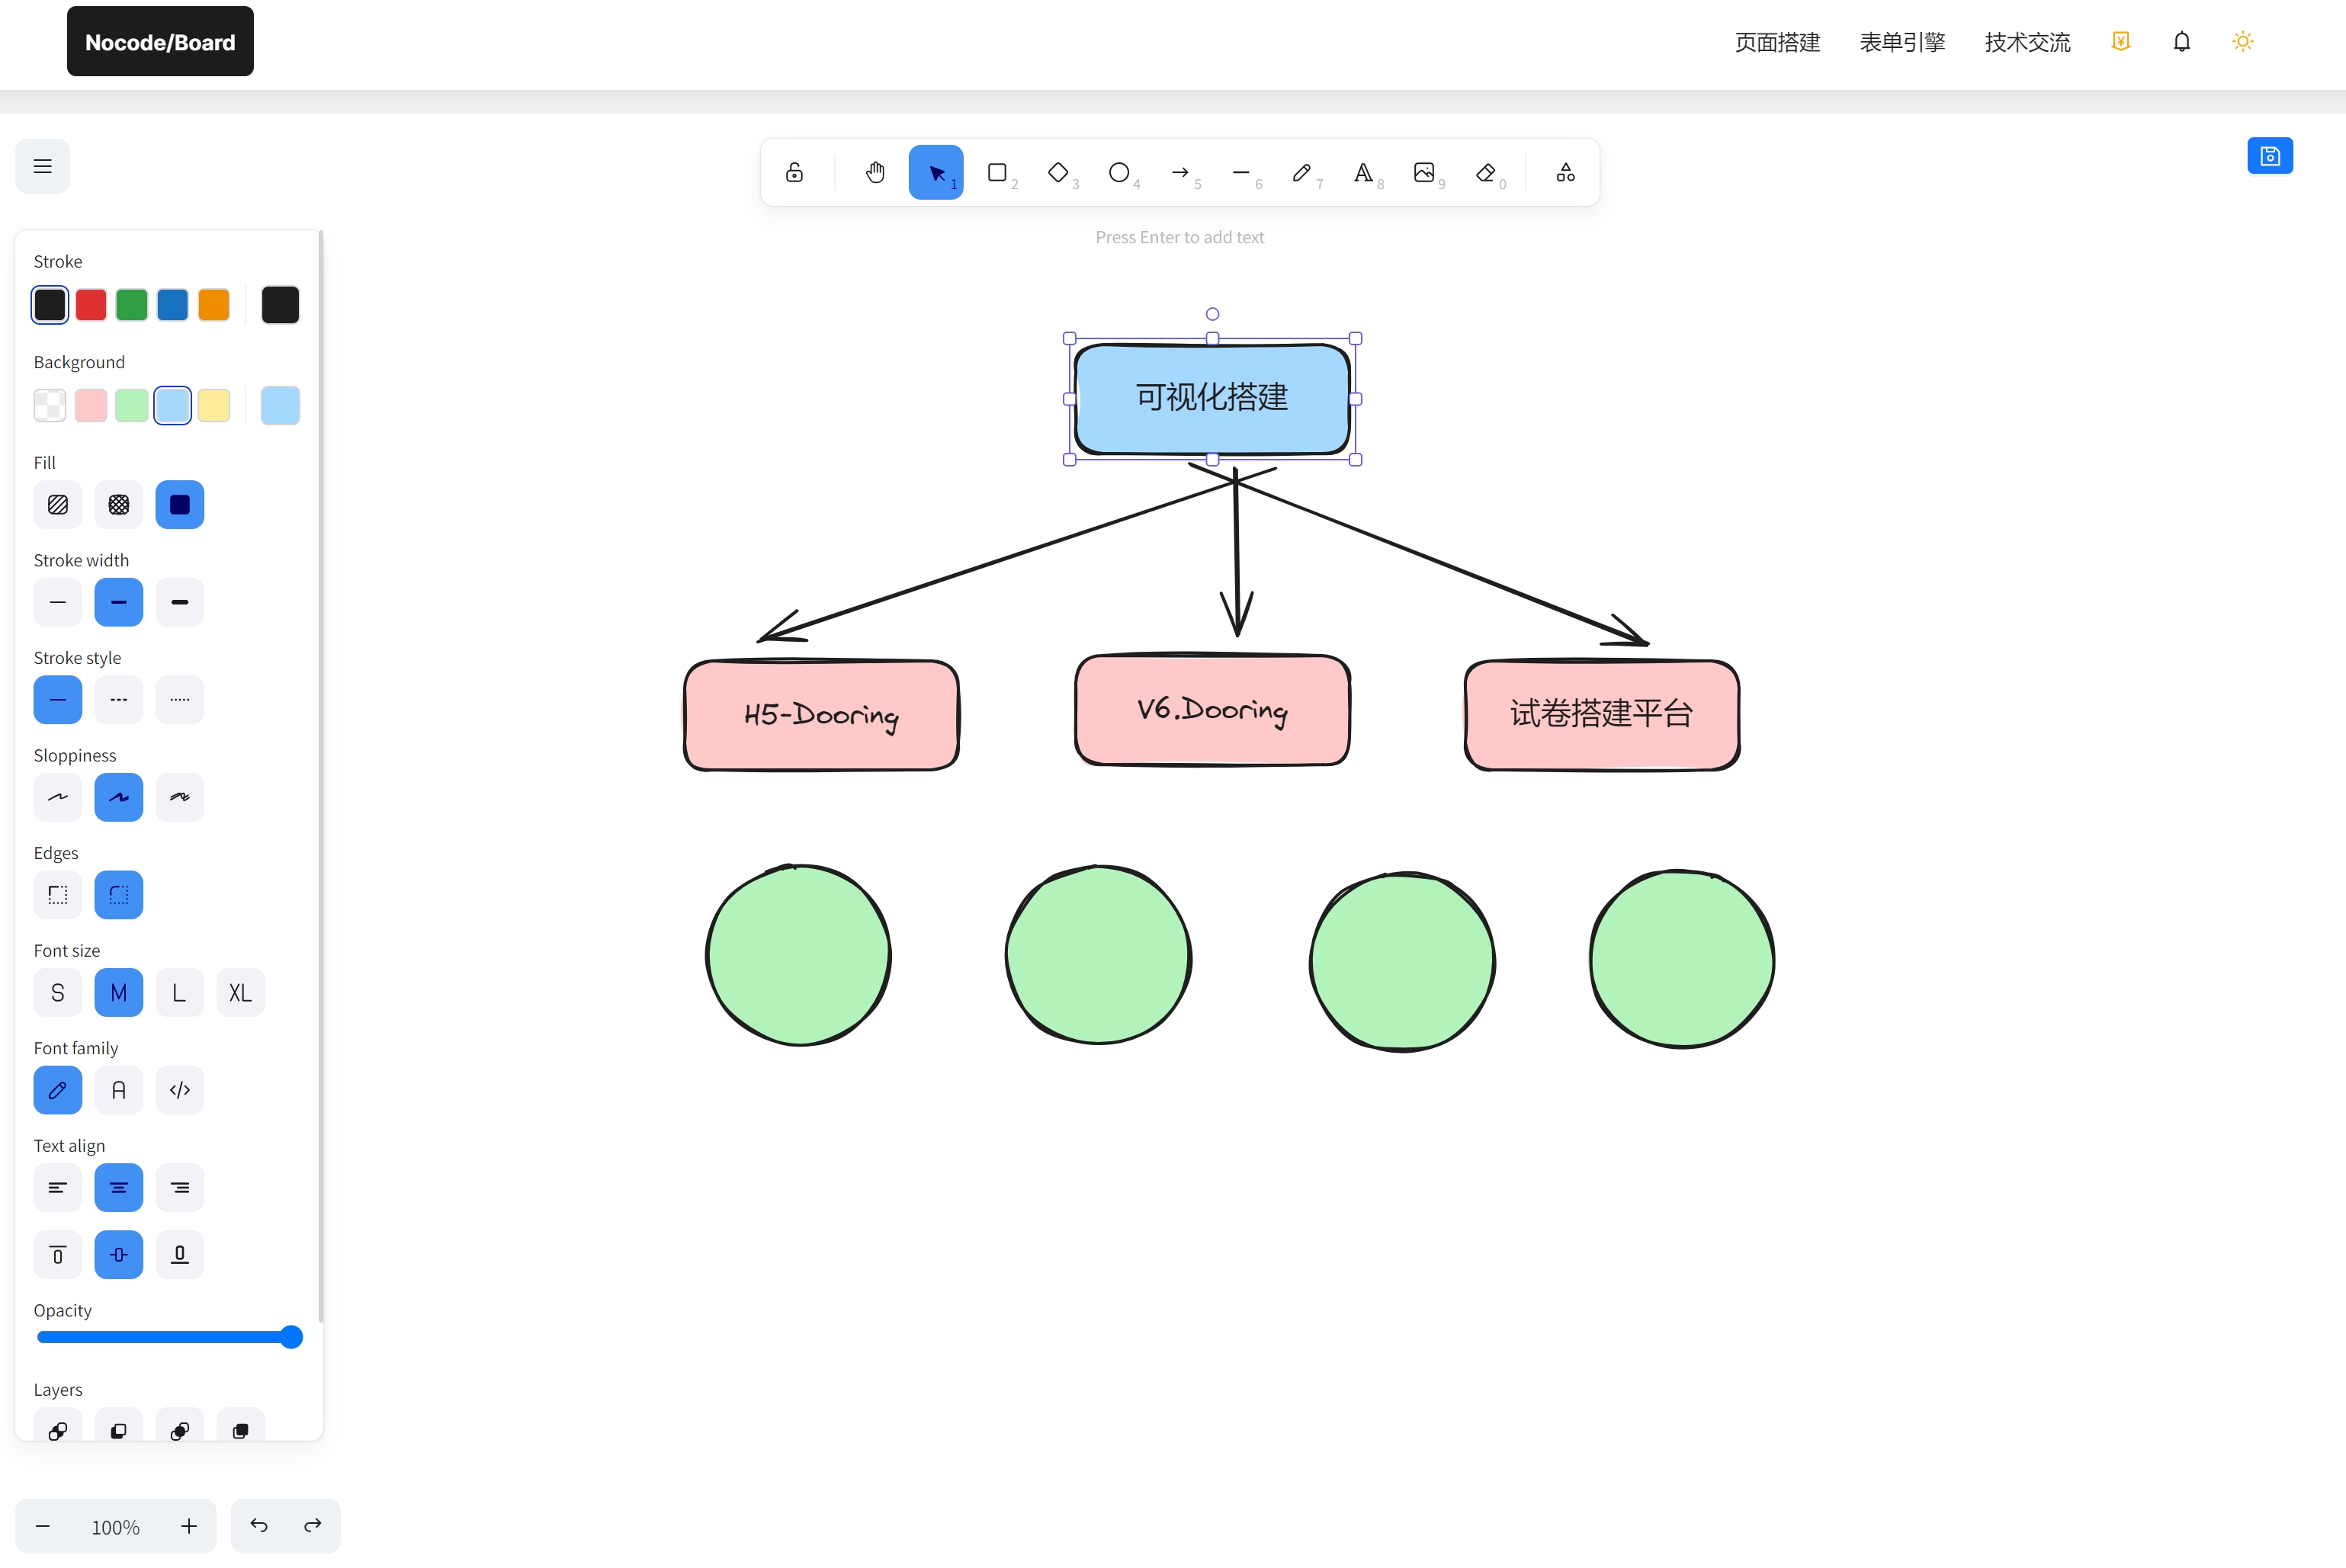The width and height of the screenshot is (2346, 1568).
Task: Click the yellow yen coupon icon
Action: (x=2121, y=42)
